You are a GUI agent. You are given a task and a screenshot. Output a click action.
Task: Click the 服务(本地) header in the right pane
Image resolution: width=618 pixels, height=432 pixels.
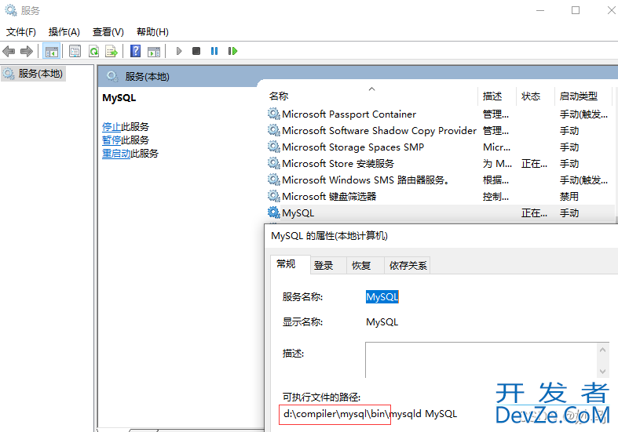pos(147,77)
